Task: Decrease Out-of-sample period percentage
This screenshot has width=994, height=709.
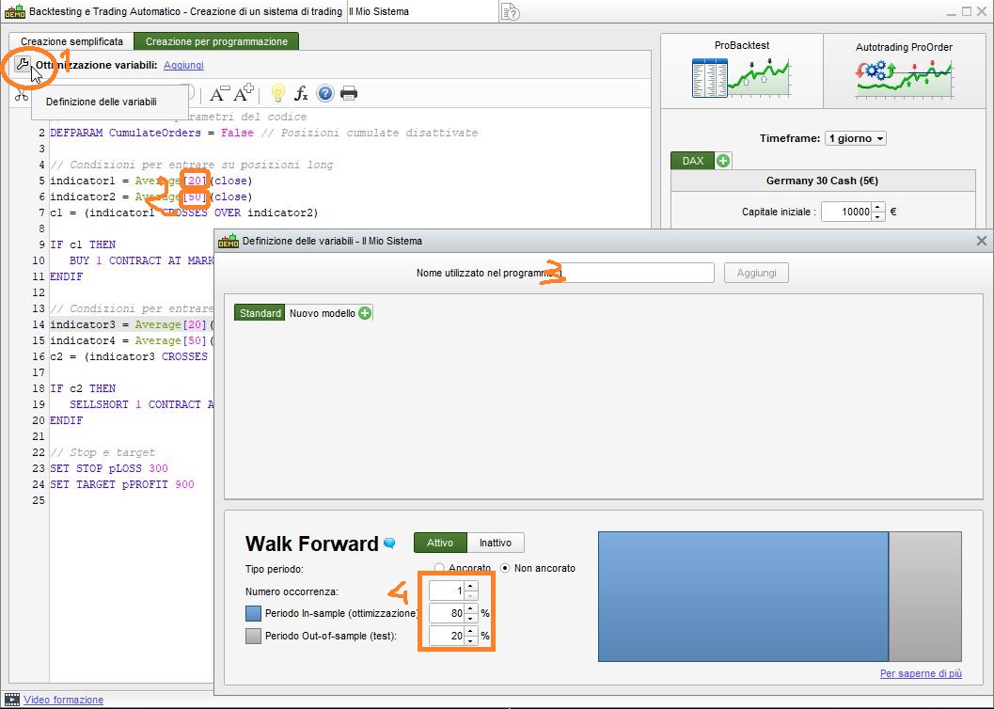Action: [470, 640]
